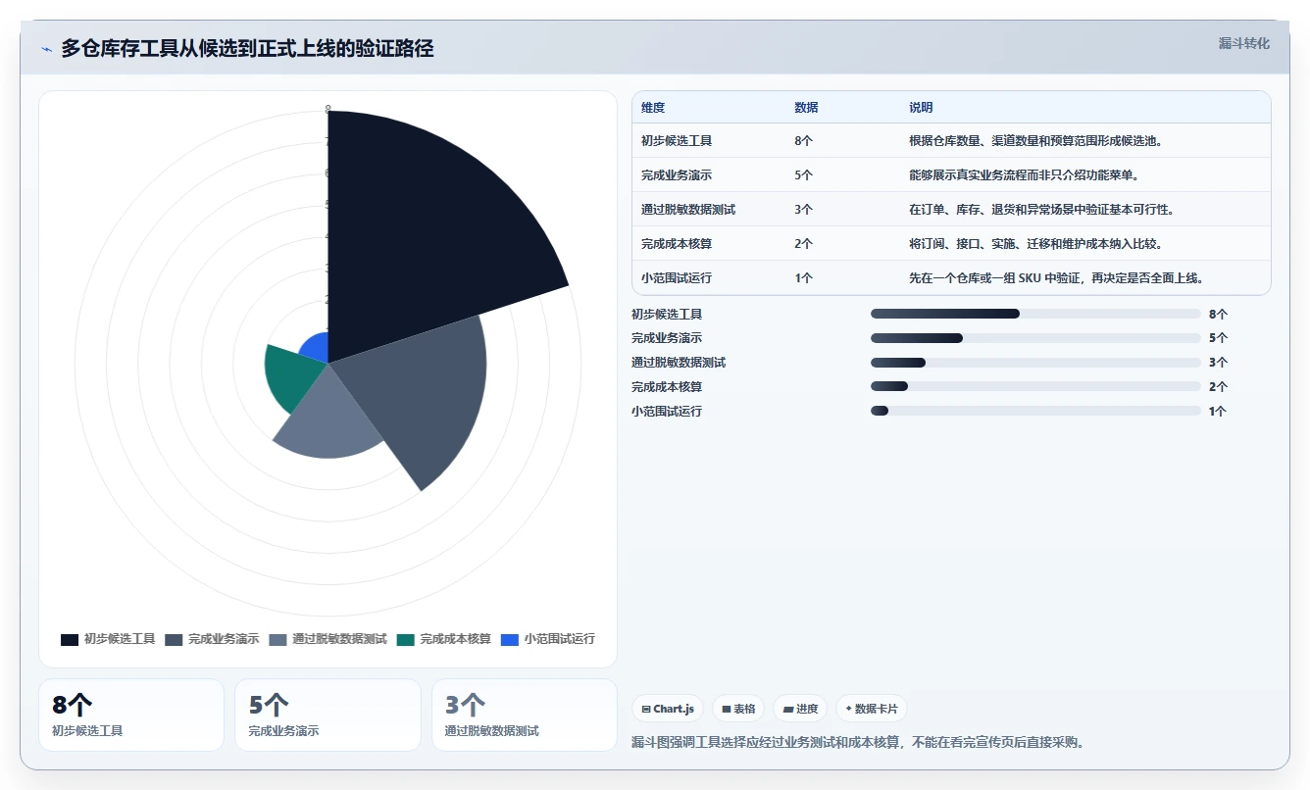Click the 数据卡片 tag chip

coord(872,709)
